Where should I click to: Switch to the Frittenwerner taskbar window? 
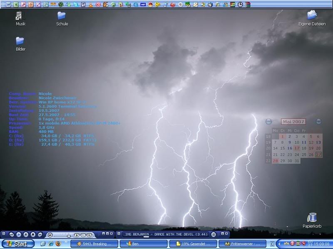coord(242,244)
